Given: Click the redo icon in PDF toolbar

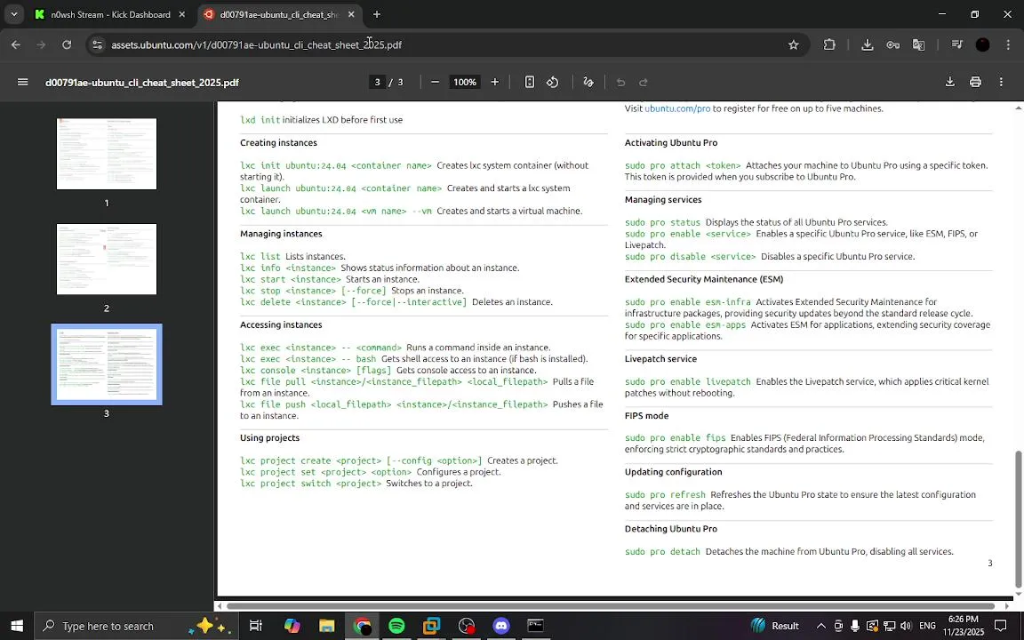Looking at the screenshot, I should [x=644, y=83].
